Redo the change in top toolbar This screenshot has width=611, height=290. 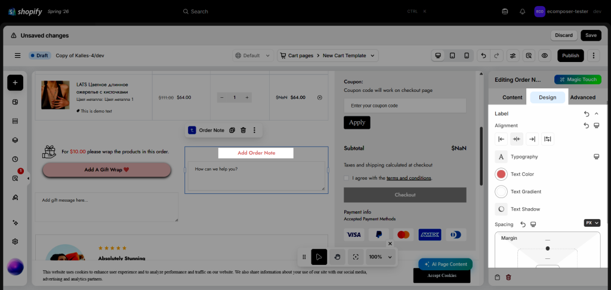pos(496,55)
